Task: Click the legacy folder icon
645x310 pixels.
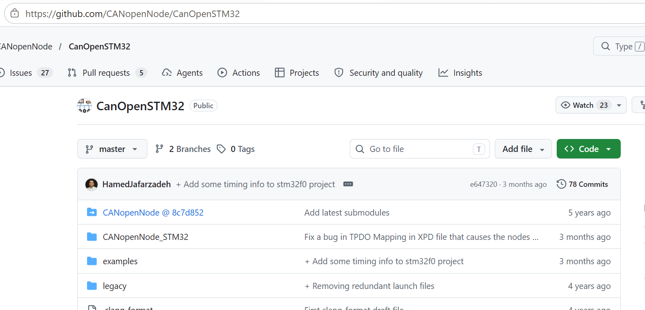Action: click(x=92, y=286)
